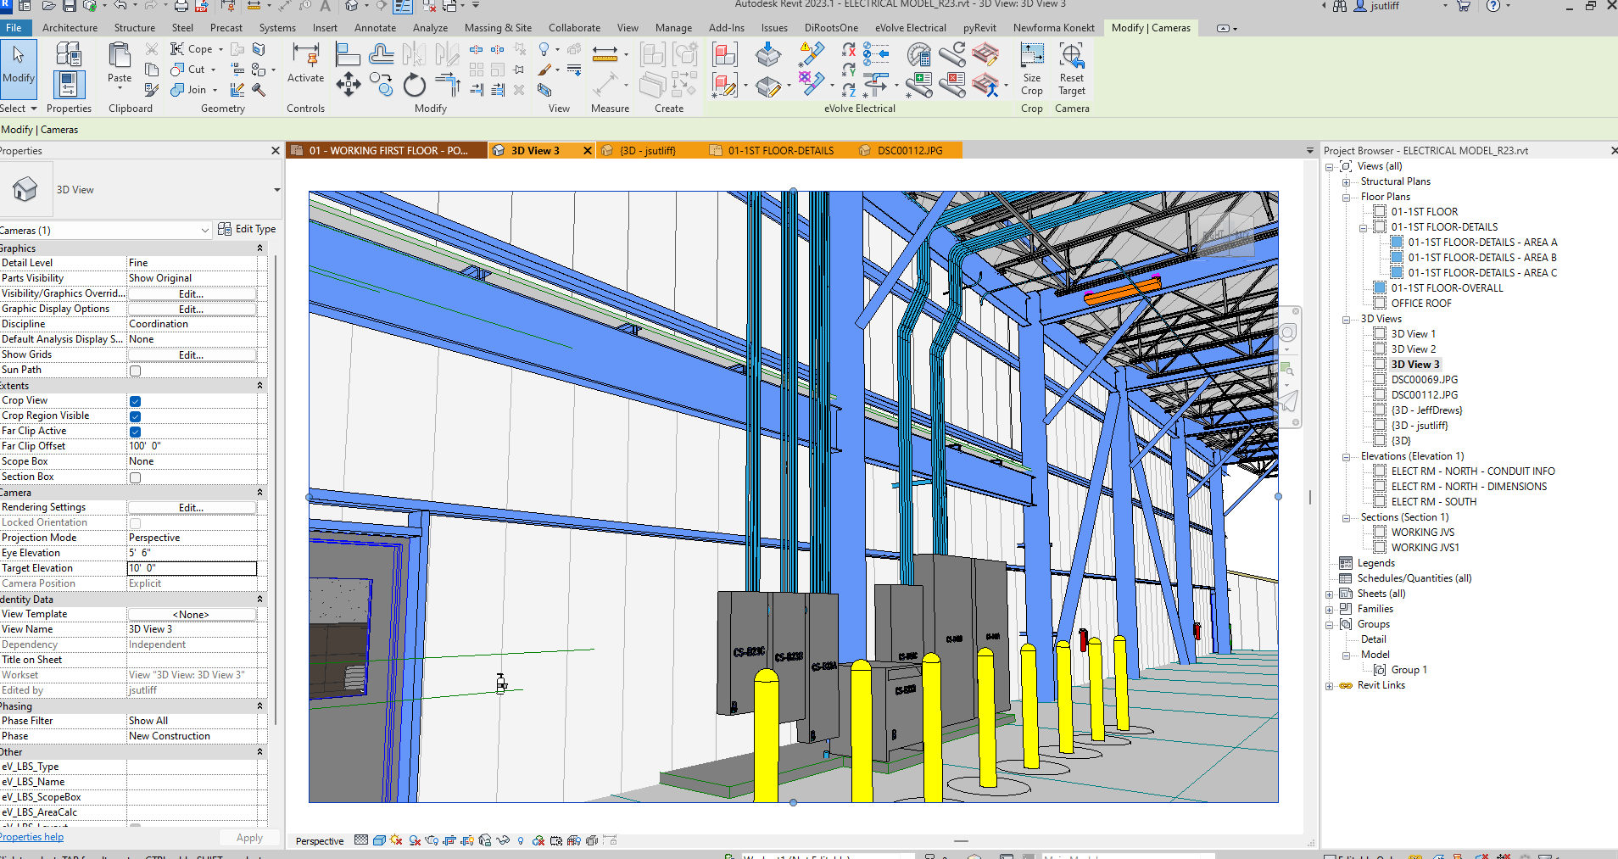The height and width of the screenshot is (859, 1618).
Task: Toggle Sun Path off icon in view bar
Action: [x=397, y=840]
